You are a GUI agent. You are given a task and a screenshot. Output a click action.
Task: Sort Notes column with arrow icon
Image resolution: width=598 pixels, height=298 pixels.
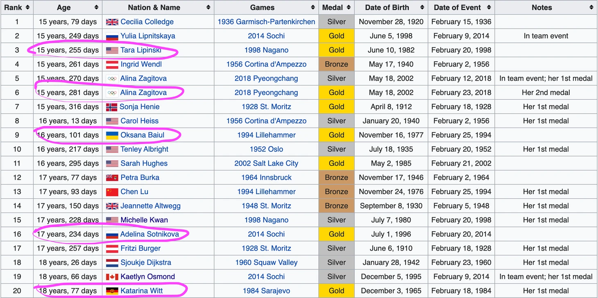tap(591, 7)
